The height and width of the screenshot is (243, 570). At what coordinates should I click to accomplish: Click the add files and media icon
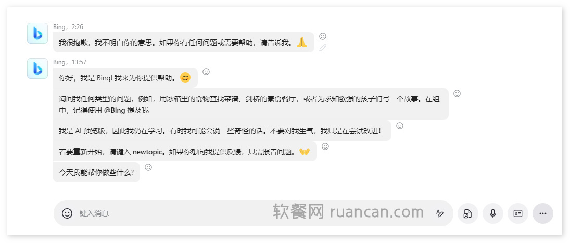click(x=467, y=213)
